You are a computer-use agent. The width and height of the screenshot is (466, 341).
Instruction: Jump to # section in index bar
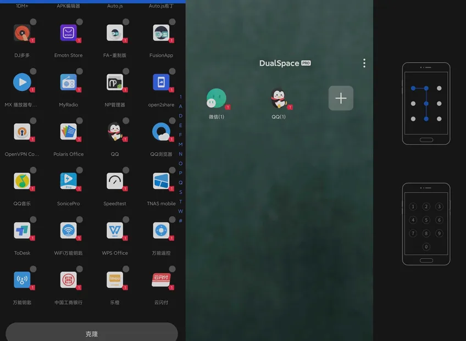[180, 220]
